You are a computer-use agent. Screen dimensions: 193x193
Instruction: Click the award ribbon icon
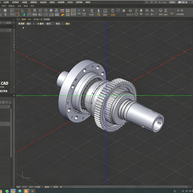[136, 10]
